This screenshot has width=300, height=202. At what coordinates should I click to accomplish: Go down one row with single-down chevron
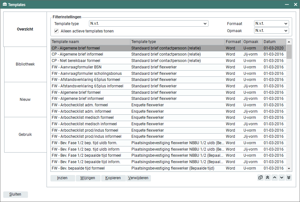coord(282,178)
